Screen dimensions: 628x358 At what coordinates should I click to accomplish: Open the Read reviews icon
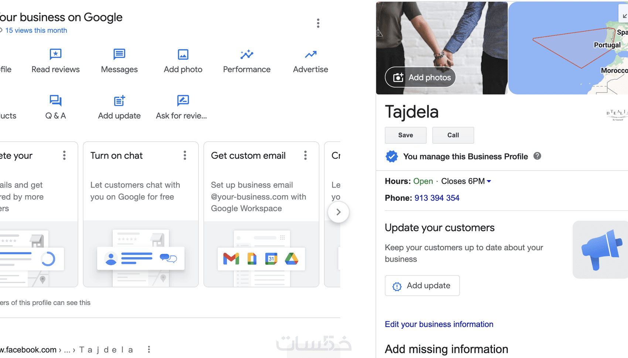tap(55, 55)
